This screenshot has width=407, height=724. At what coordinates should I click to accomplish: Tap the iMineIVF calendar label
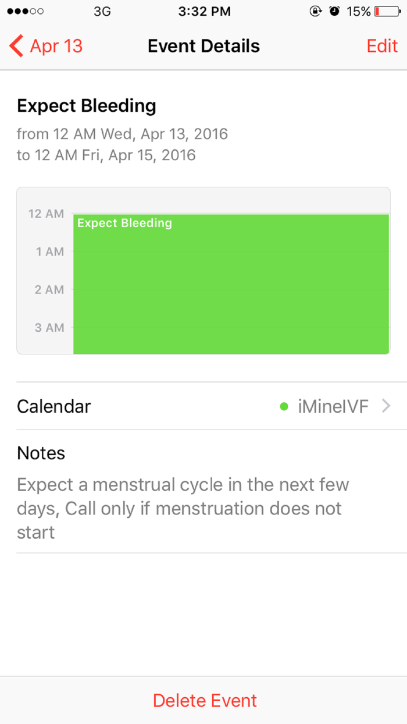pyautogui.click(x=333, y=406)
